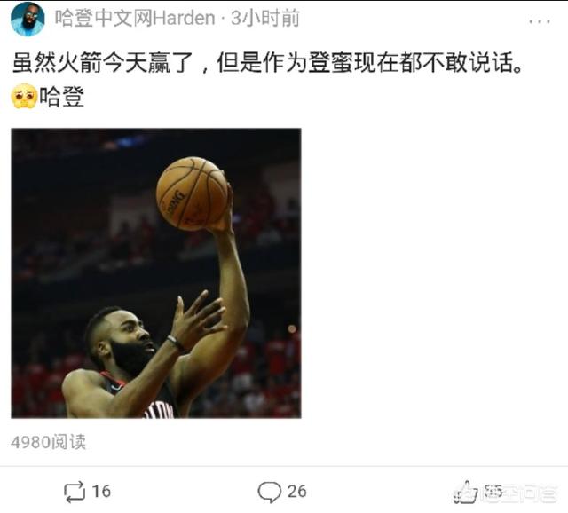Click the basketball in the photo
The width and height of the screenshot is (568, 513).
pos(192,193)
